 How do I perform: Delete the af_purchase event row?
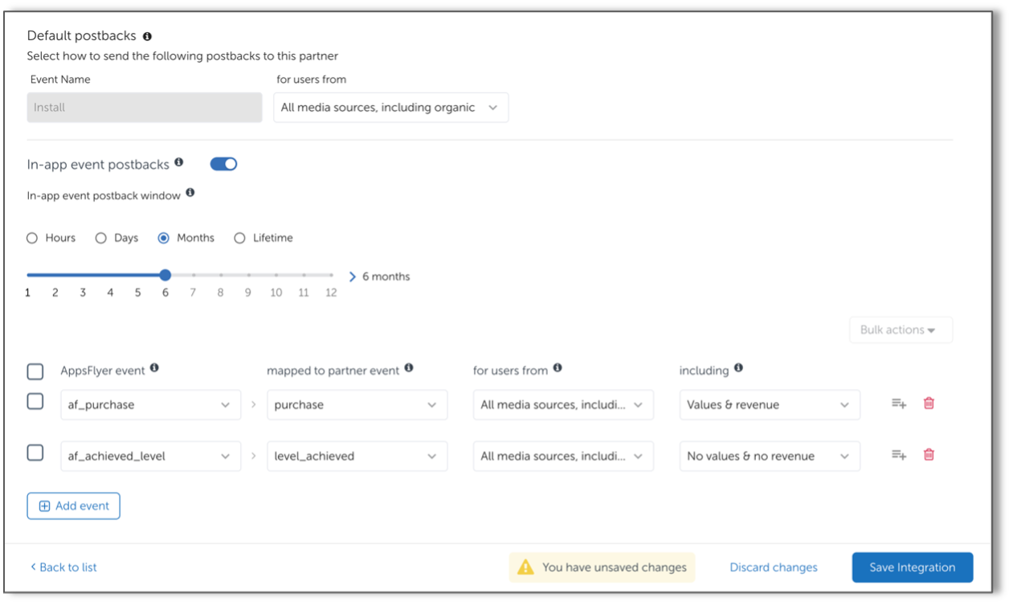(929, 403)
